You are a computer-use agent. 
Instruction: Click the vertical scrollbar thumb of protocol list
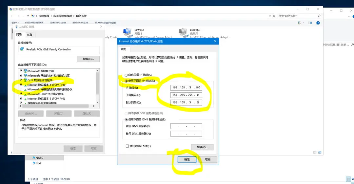98,83
